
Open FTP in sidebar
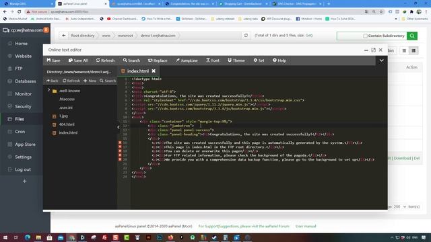pos(18,69)
